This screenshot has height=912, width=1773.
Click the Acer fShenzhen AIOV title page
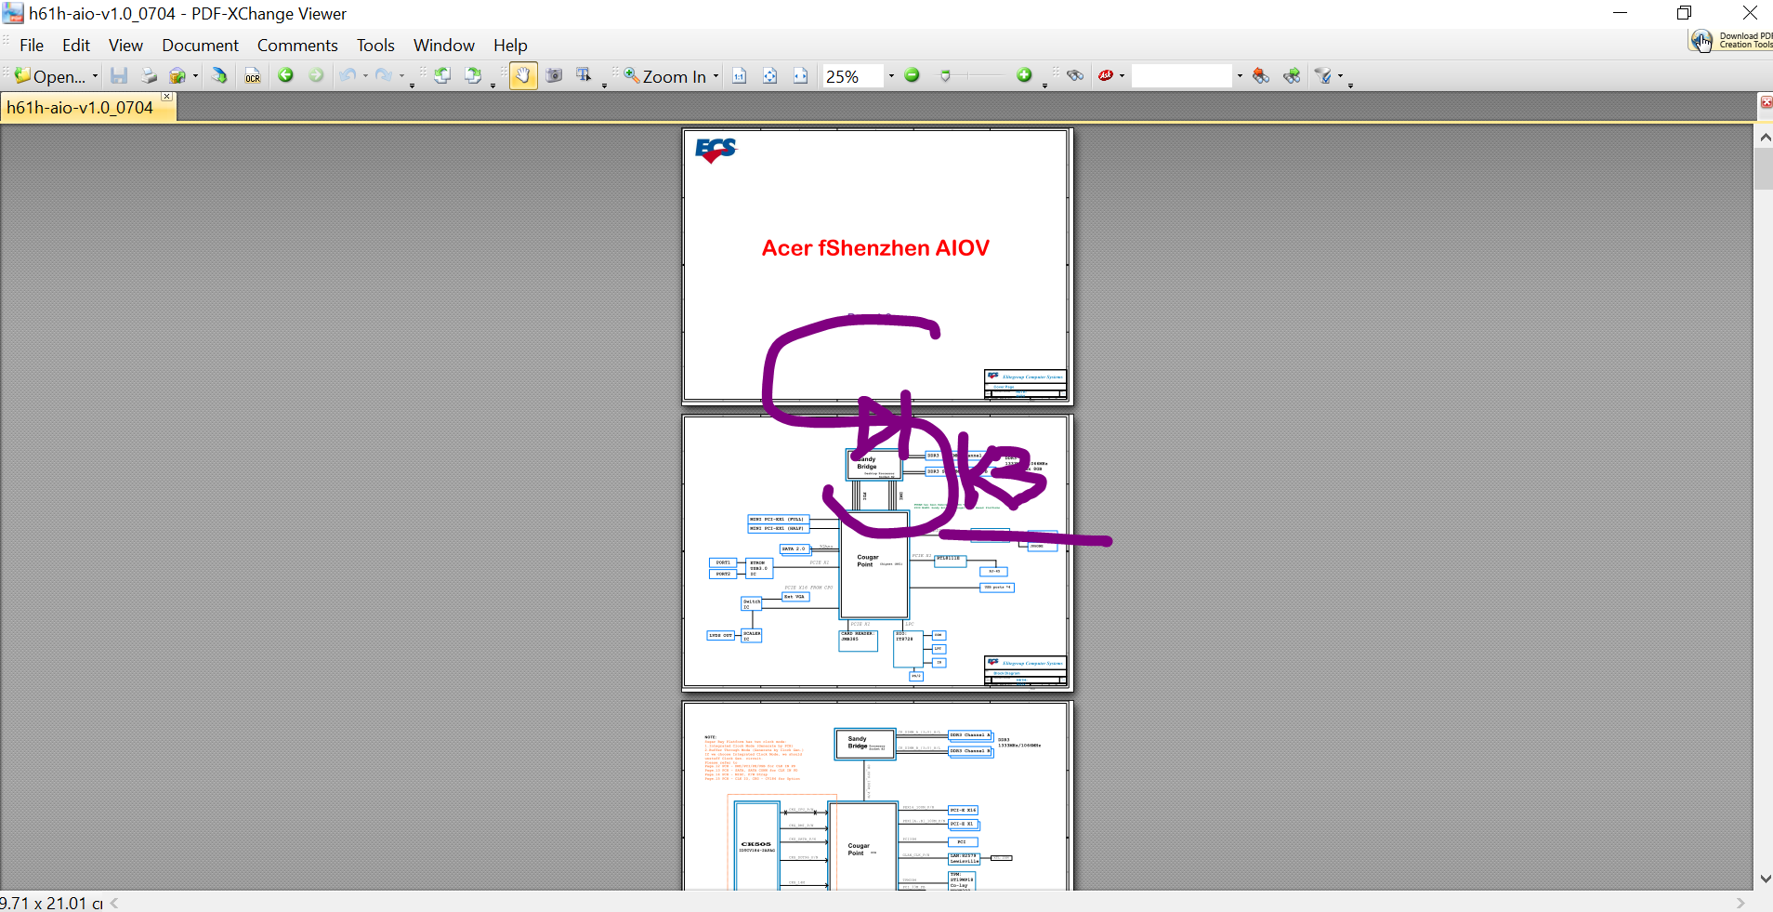click(x=876, y=265)
